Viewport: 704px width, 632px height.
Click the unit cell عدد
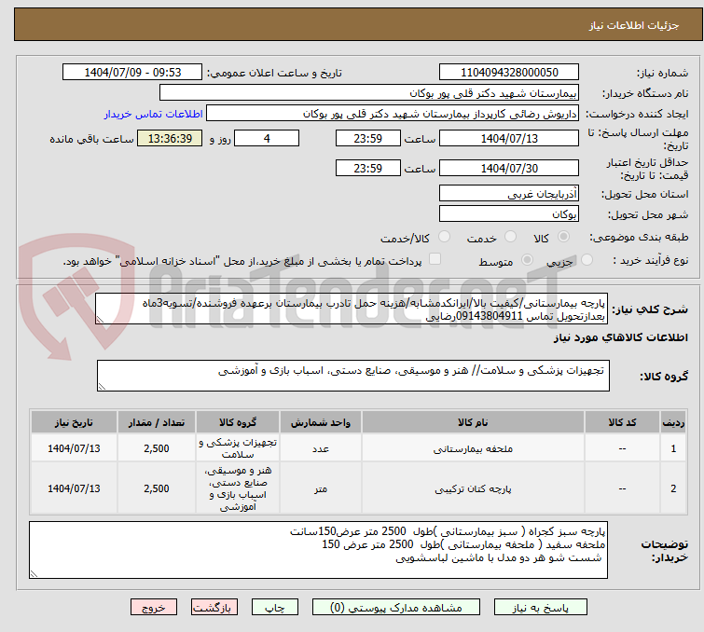pos(321,448)
